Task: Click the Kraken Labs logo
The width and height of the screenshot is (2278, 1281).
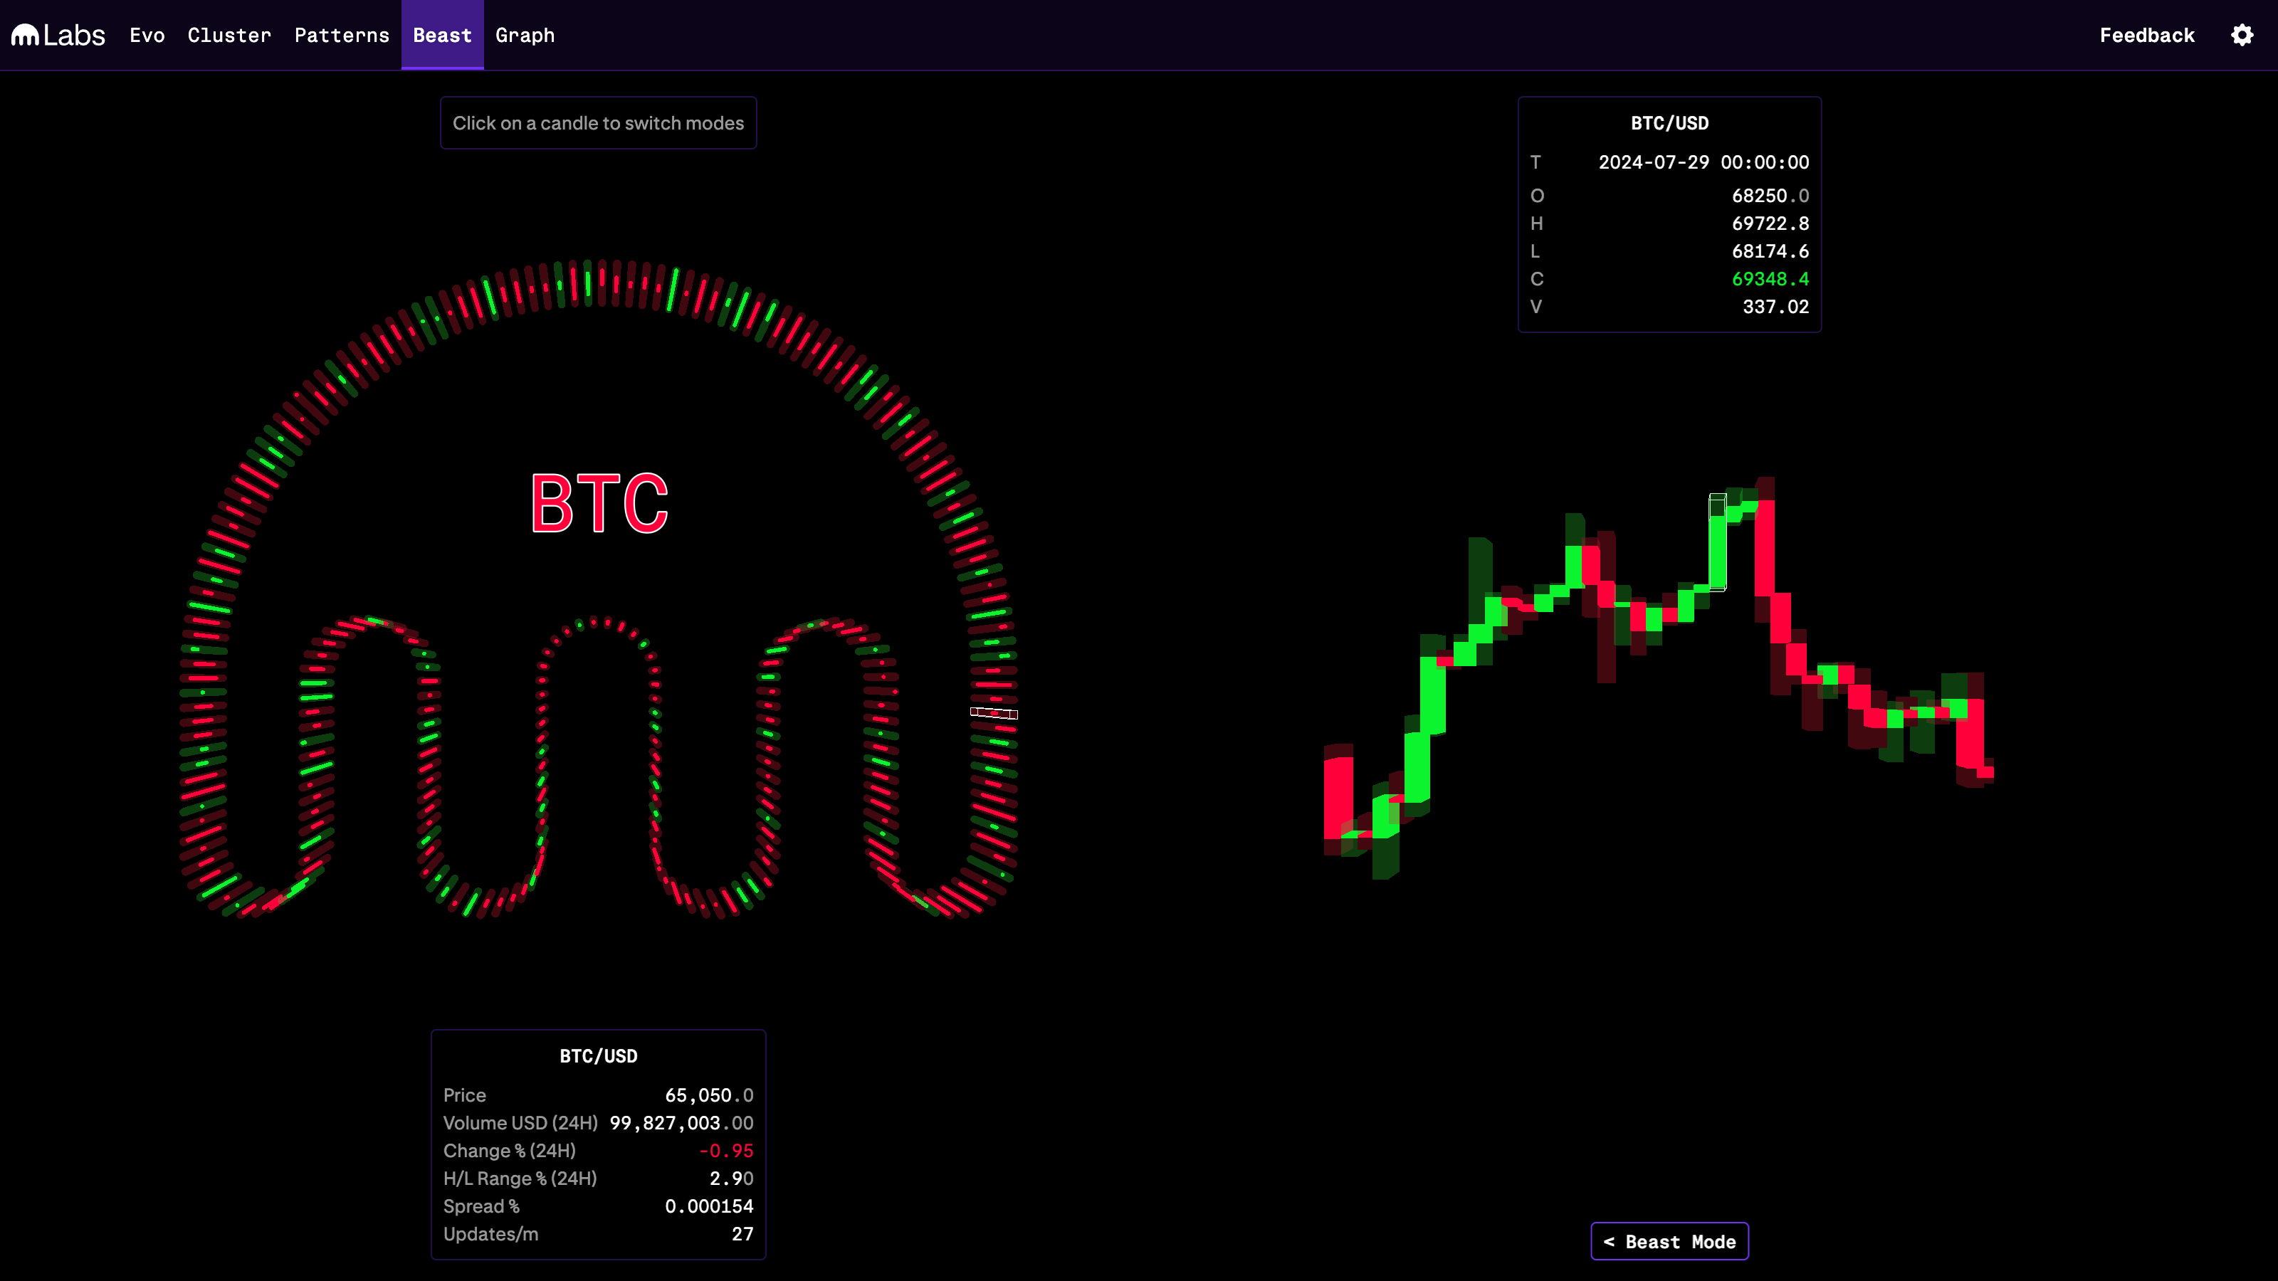Action: point(58,36)
